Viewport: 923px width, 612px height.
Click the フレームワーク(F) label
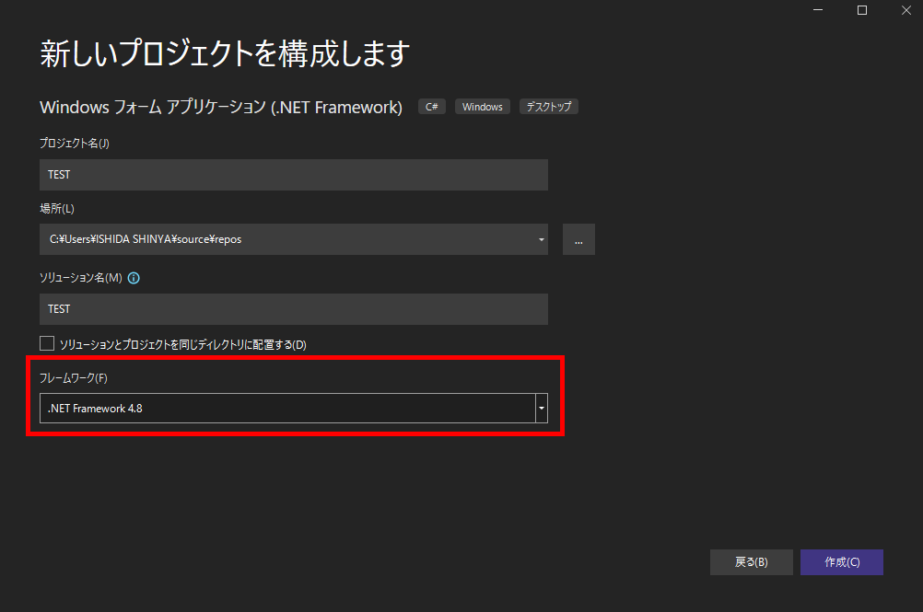pos(74,378)
